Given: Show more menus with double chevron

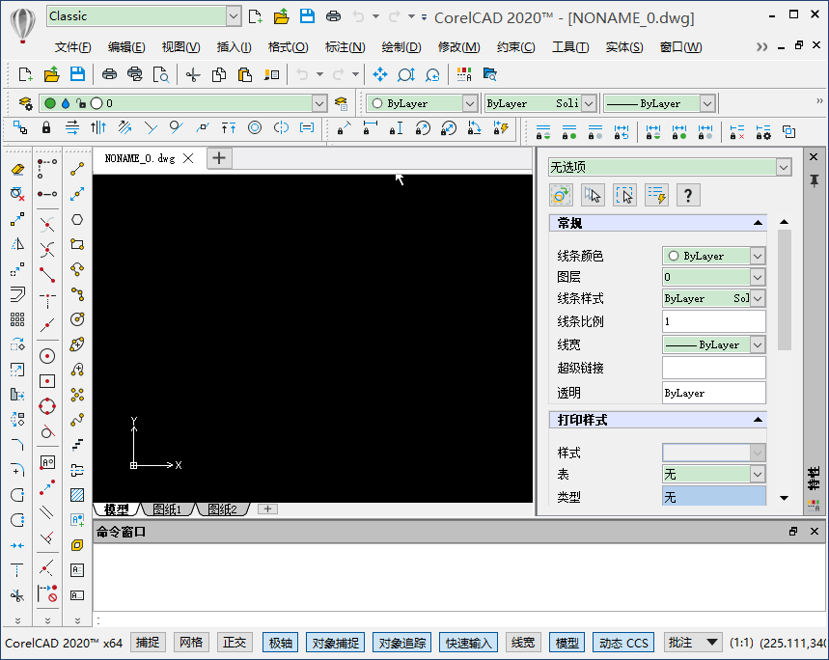Looking at the screenshot, I should pos(761,47).
